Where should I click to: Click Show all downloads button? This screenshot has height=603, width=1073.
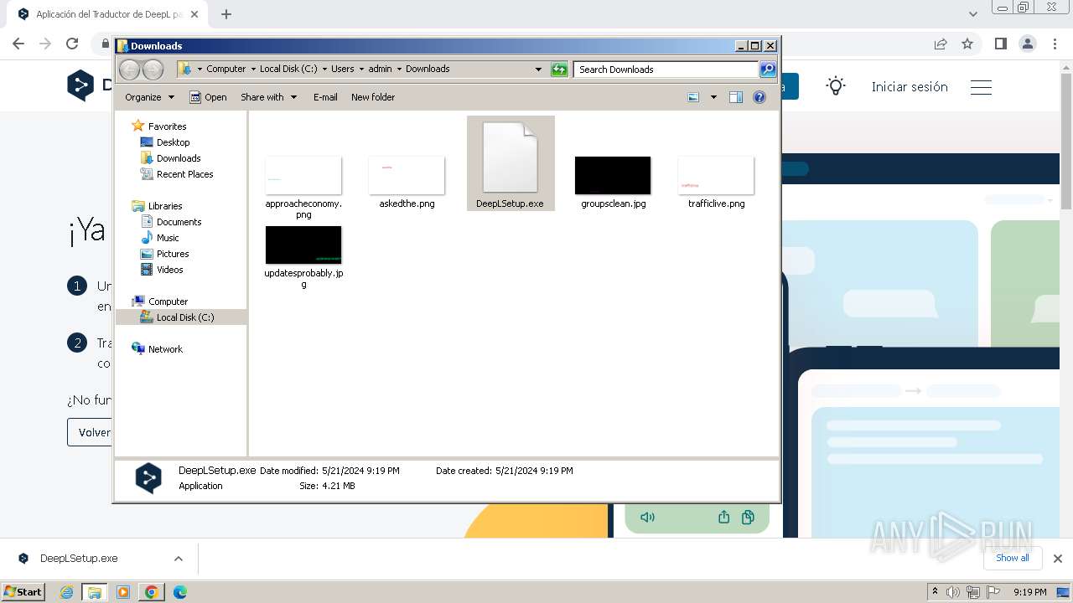point(1013,558)
